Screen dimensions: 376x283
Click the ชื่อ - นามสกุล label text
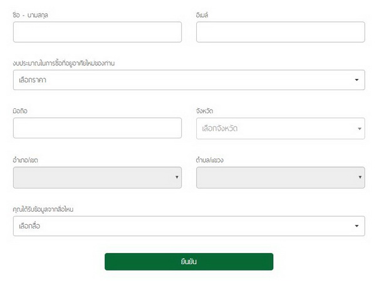(x=31, y=14)
